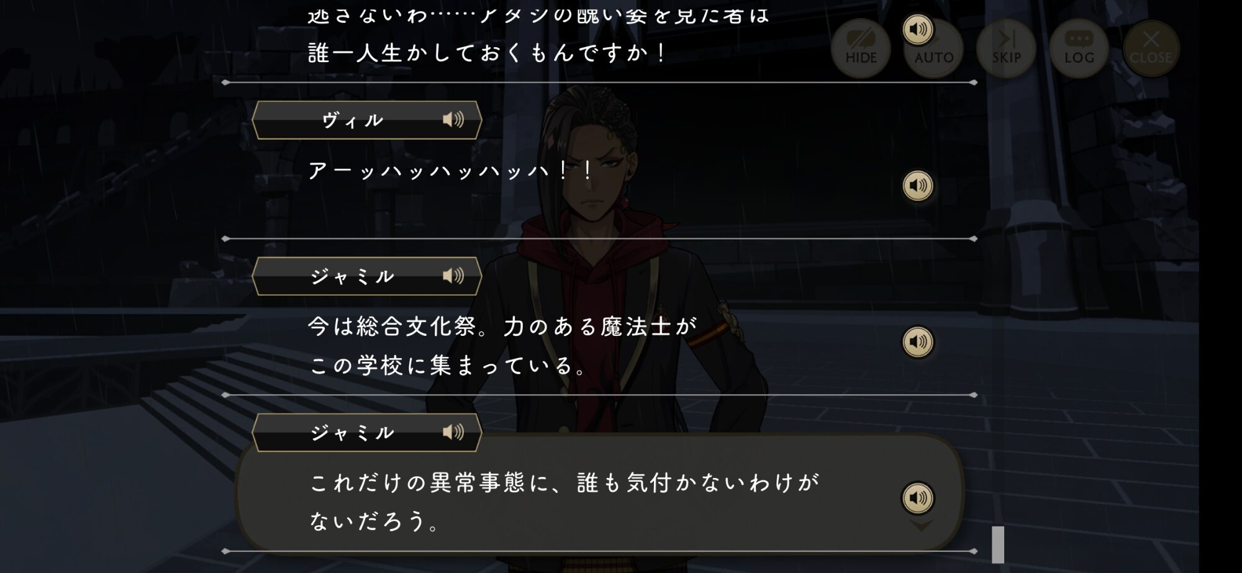
Task: Click the 誰一人生かしておくもんですか dialogue text
Action: [487, 53]
